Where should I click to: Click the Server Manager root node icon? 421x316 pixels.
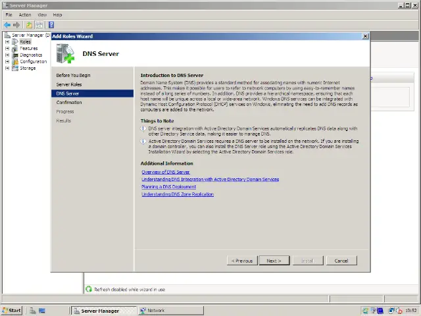click(x=7, y=35)
